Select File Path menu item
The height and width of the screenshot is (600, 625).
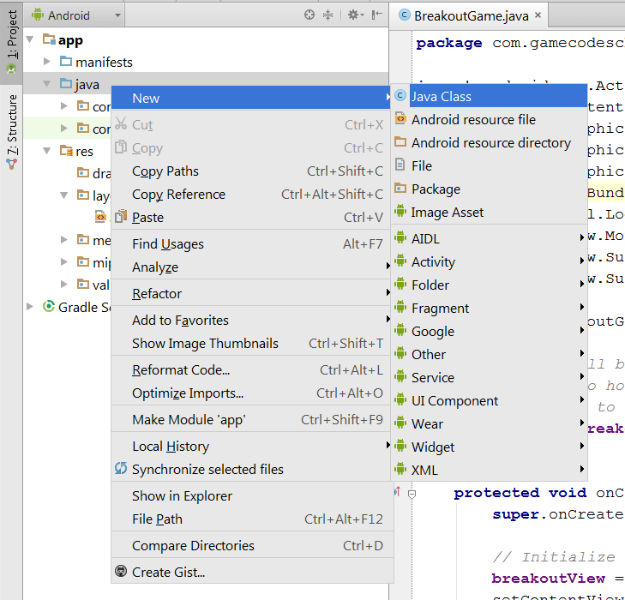tap(251, 519)
